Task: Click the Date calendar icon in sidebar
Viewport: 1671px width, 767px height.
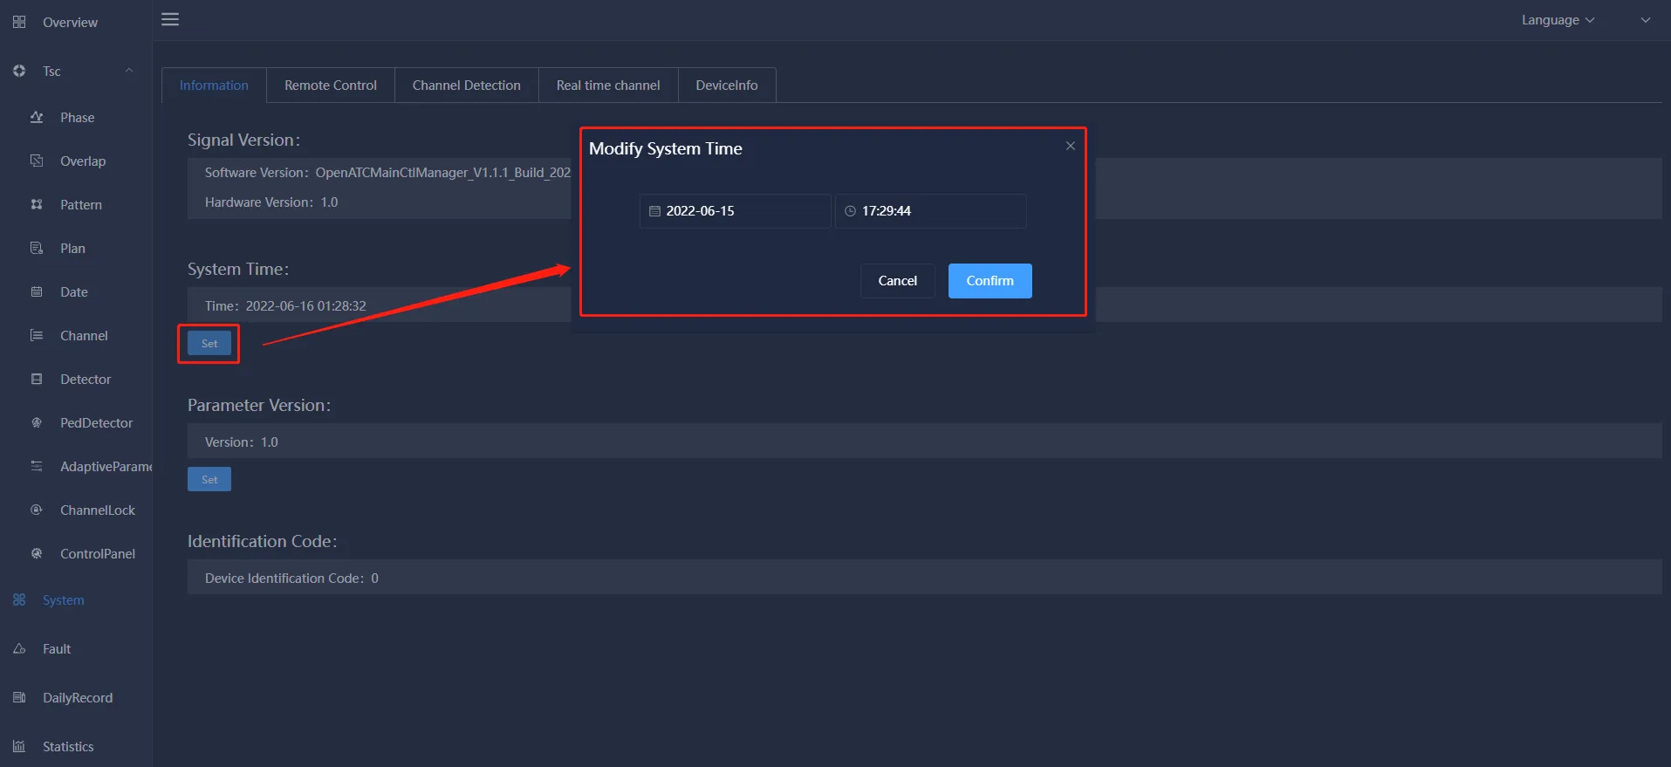Action: (37, 291)
